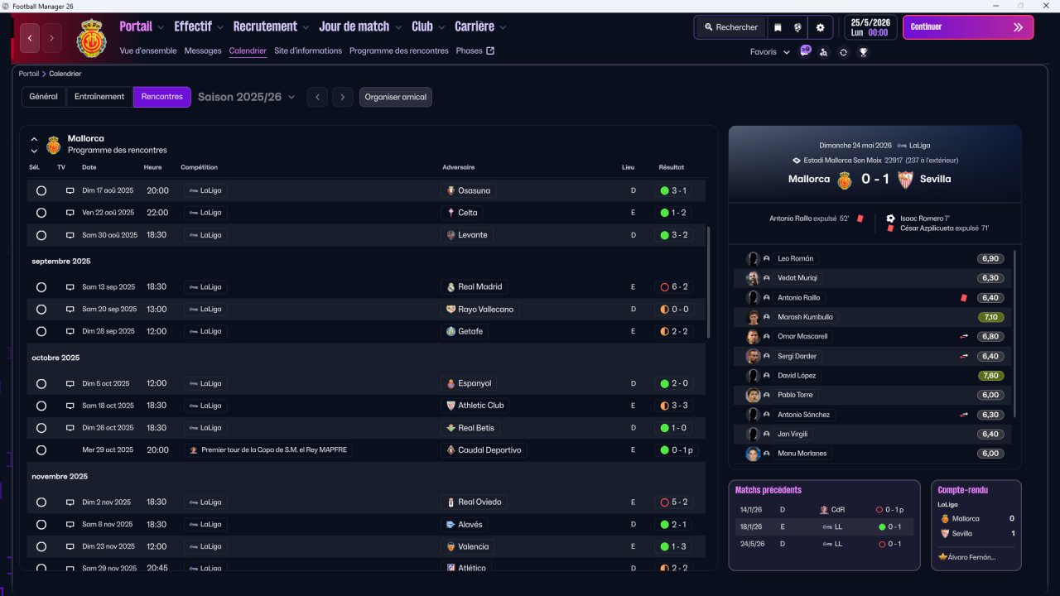Open the Portail dropdown menu
This screenshot has width=1060, height=596.
pyautogui.click(x=142, y=26)
